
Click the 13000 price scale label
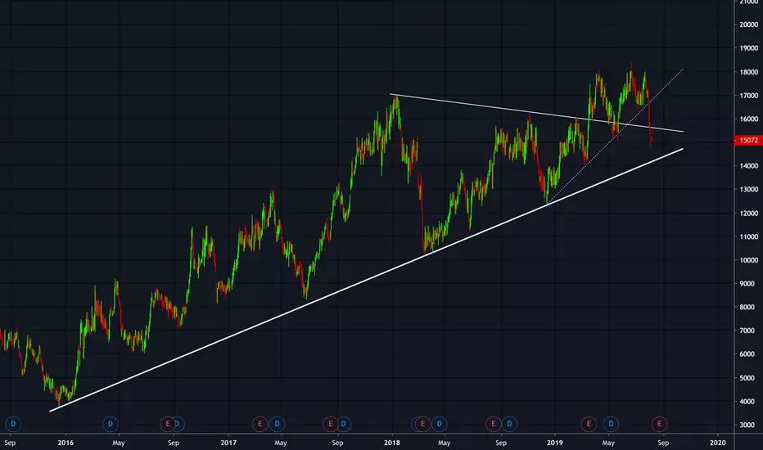(748, 189)
